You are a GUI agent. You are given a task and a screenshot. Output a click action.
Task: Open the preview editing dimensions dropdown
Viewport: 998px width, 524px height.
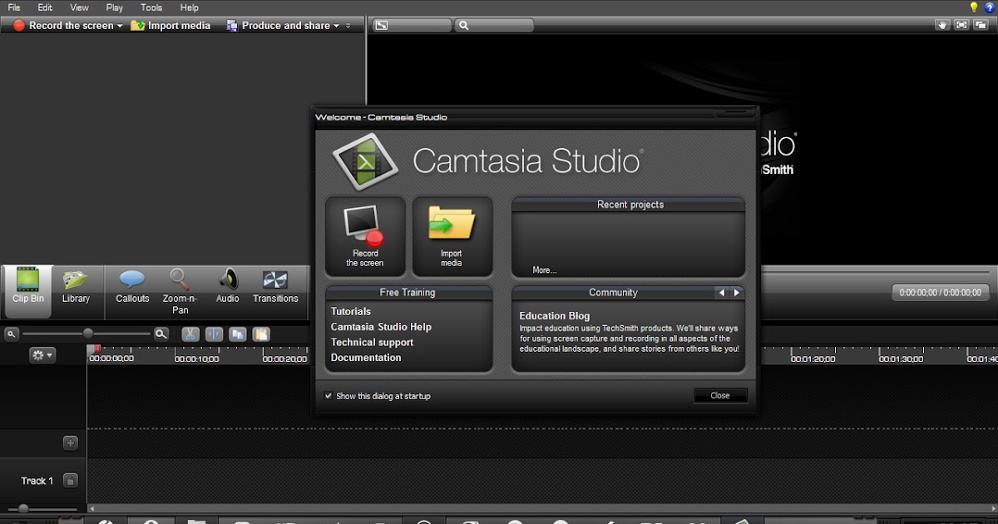click(x=412, y=26)
